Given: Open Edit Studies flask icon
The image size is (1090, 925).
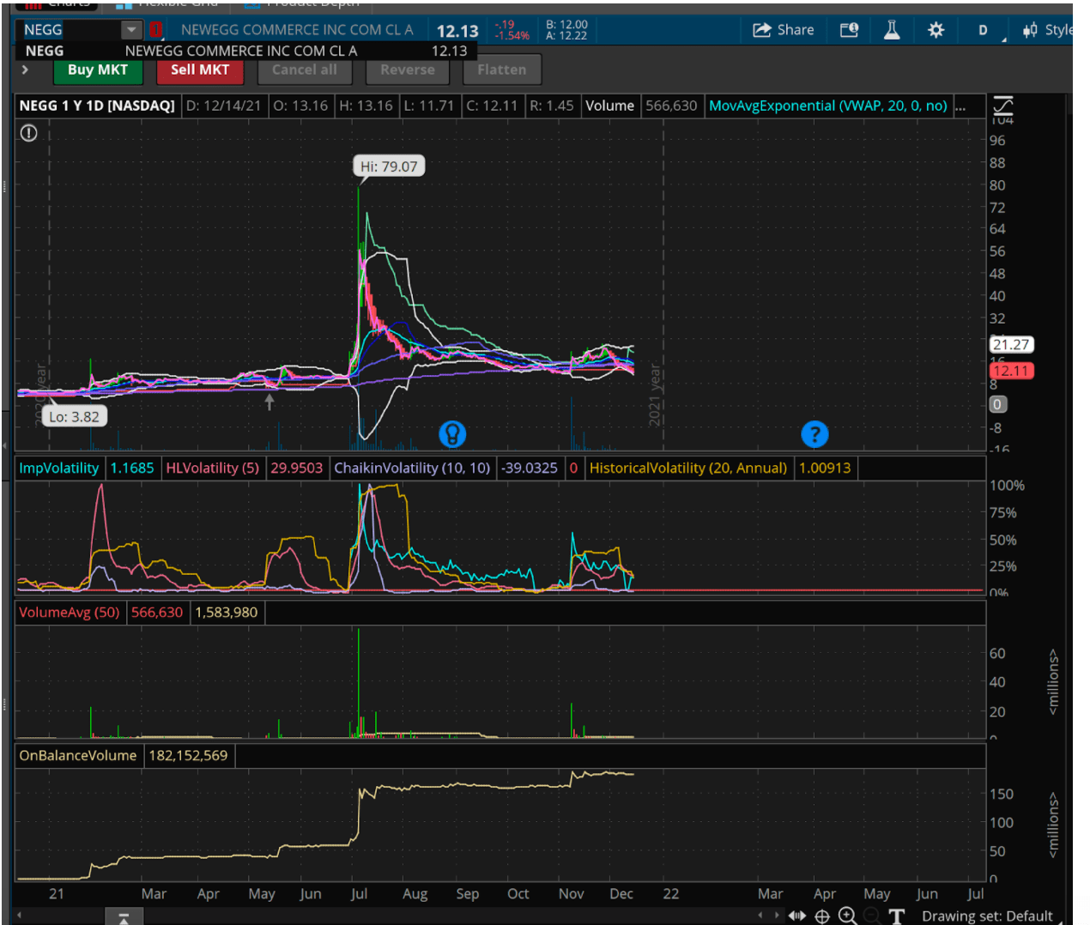Looking at the screenshot, I should point(892,30).
